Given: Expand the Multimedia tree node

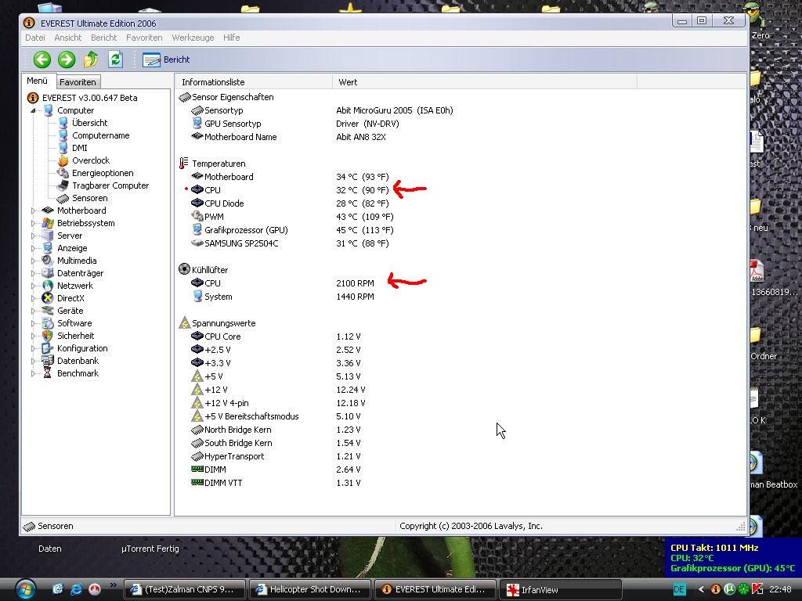Looking at the screenshot, I should tap(33, 261).
